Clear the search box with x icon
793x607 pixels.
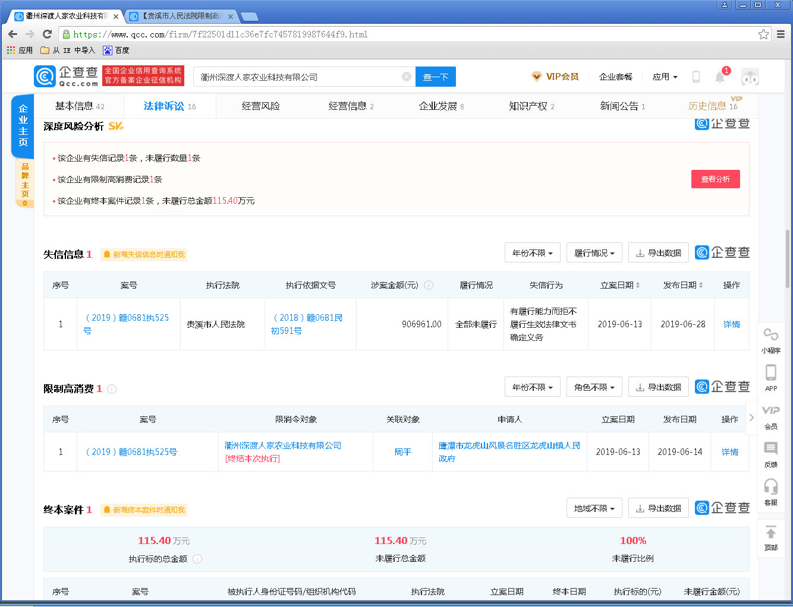pos(406,77)
